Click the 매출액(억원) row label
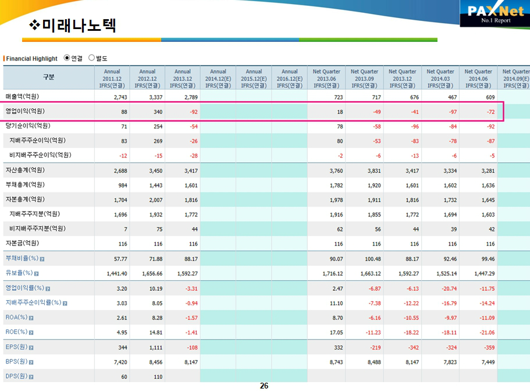The image size is (530, 392). point(23,97)
